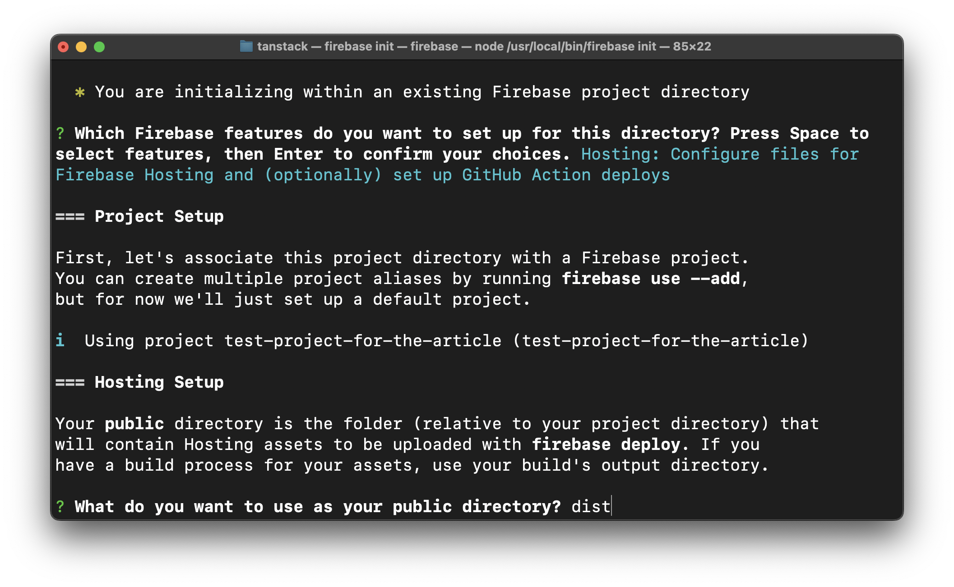Click the green zoom traffic light button
The width and height of the screenshot is (954, 587).
[x=99, y=46]
